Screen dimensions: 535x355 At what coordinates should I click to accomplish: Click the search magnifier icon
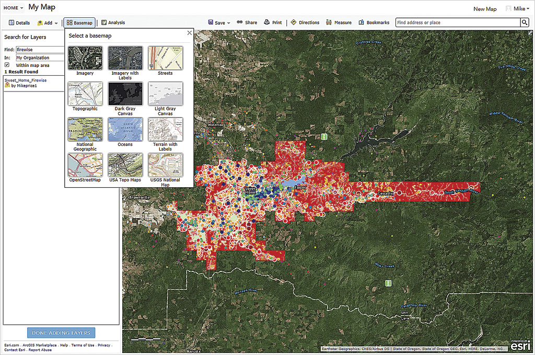click(x=525, y=22)
